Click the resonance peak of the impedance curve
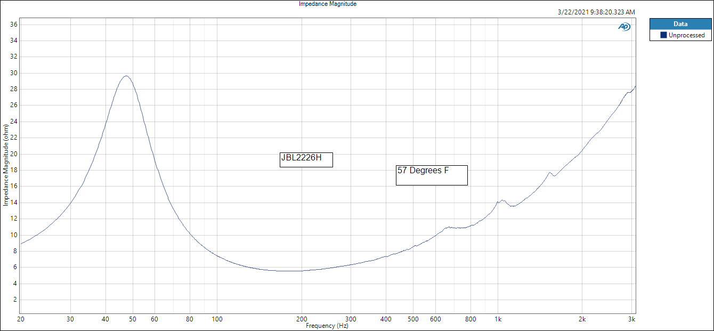 [x=126, y=76]
